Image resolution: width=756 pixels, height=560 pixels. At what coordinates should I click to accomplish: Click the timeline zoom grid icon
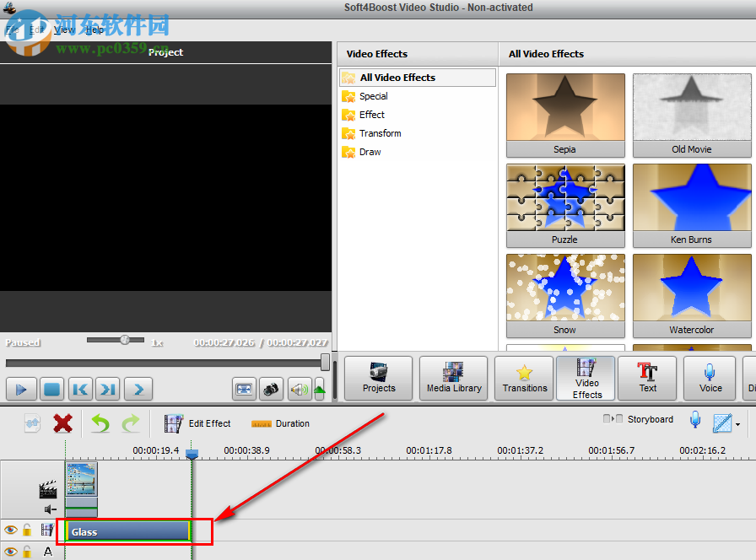(722, 423)
